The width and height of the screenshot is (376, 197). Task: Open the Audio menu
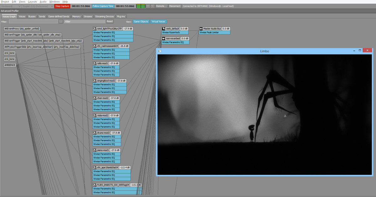[43, 2]
